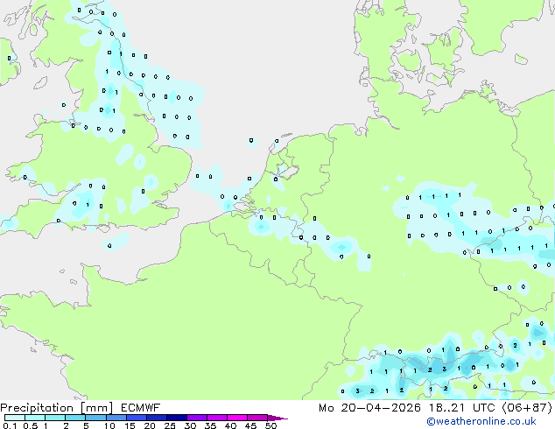Select the 5–10 mm light blue legend swatch

(95, 418)
